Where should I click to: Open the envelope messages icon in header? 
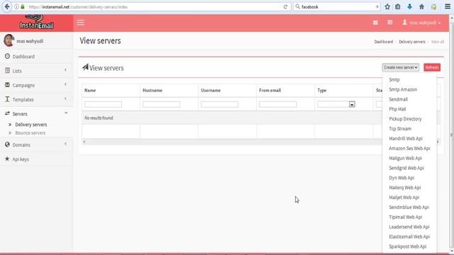pyautogui.click(x=375, y=23)
